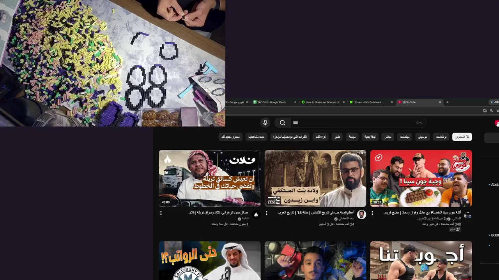Open options menu for John Cena video
499x280 pixels.
(x=372, y=213)
